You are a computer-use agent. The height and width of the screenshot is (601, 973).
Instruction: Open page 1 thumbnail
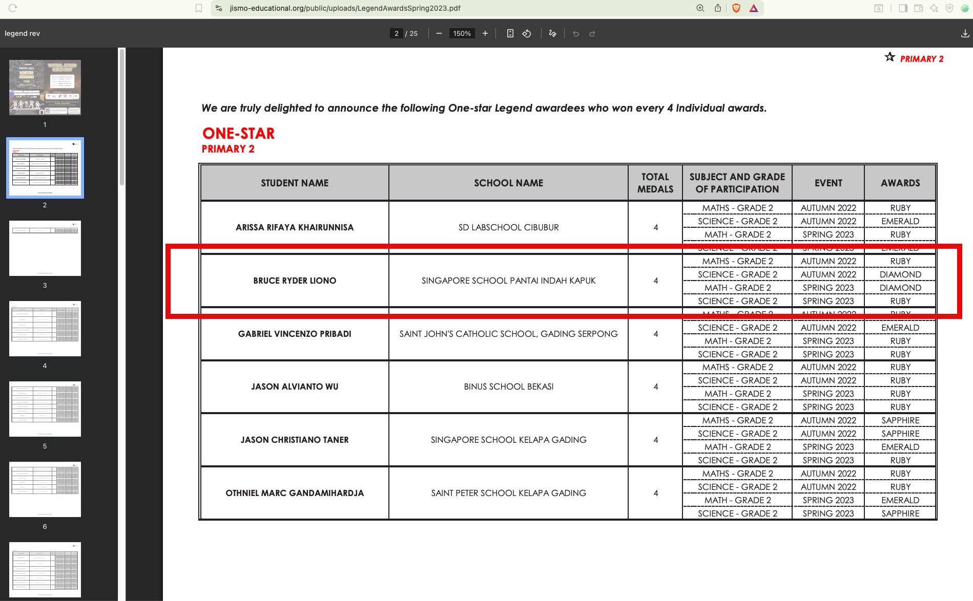click(45, 88)
